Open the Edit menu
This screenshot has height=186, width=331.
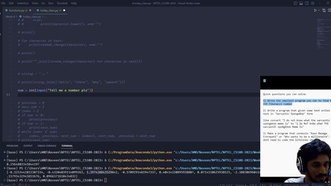(x=11, y=3)
